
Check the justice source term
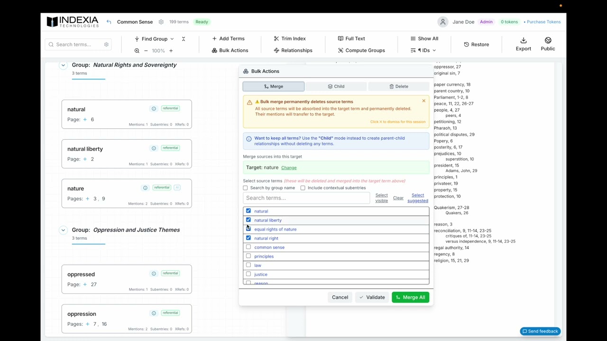coord(248,274)
